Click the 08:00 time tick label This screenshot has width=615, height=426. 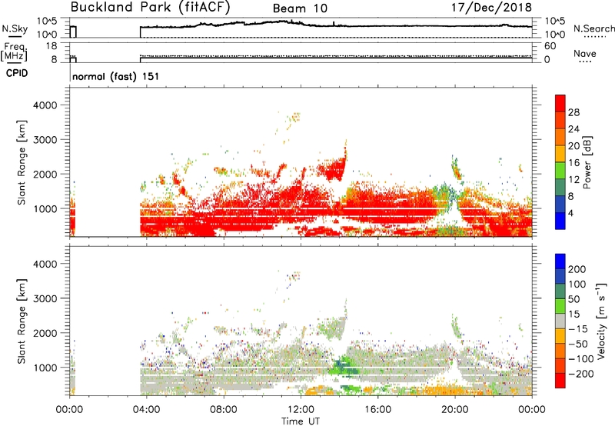click(224, 410)
